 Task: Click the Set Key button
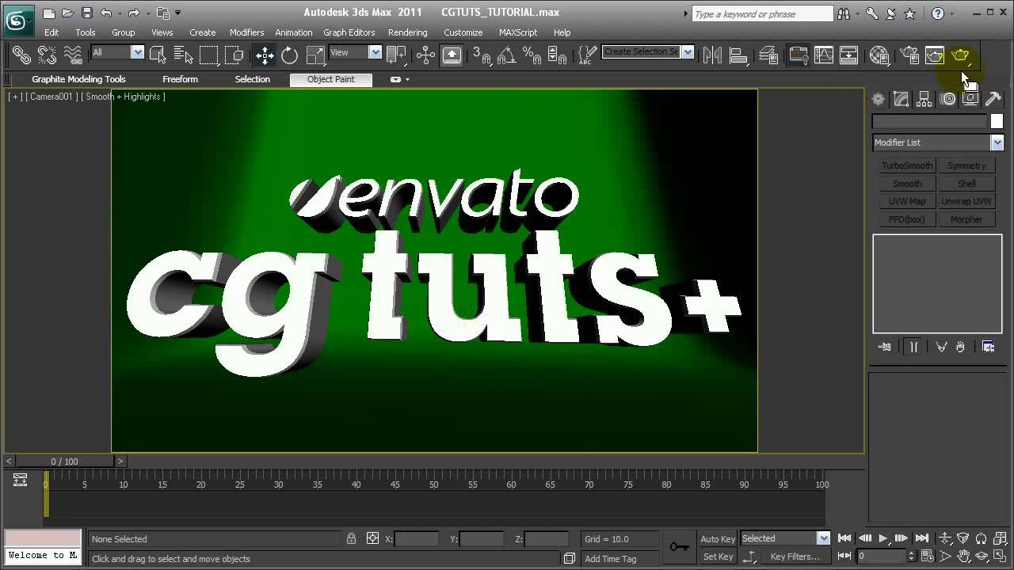point(718,557)
